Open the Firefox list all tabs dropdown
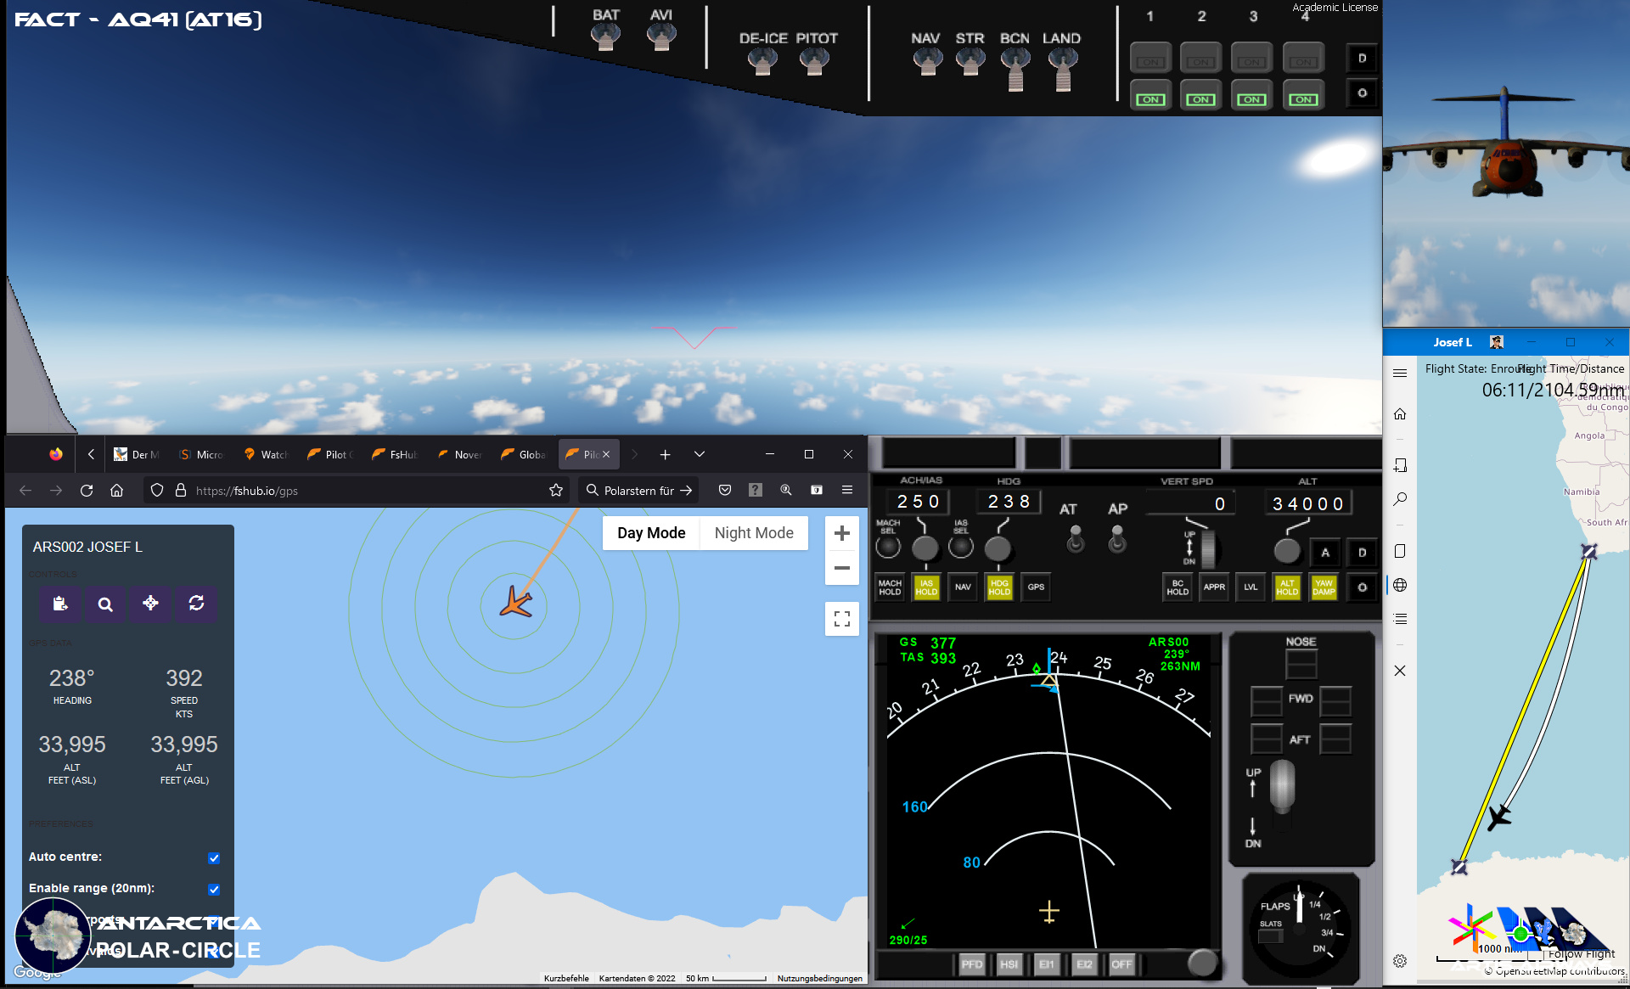The height and width of the screenshot is (989, 1630). [x=700, y=454]
